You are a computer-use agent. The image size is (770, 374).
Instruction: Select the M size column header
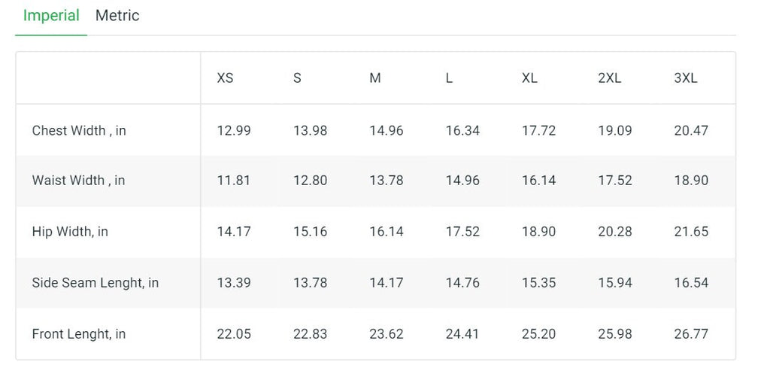pyautogui.click(x=375, y=78)
